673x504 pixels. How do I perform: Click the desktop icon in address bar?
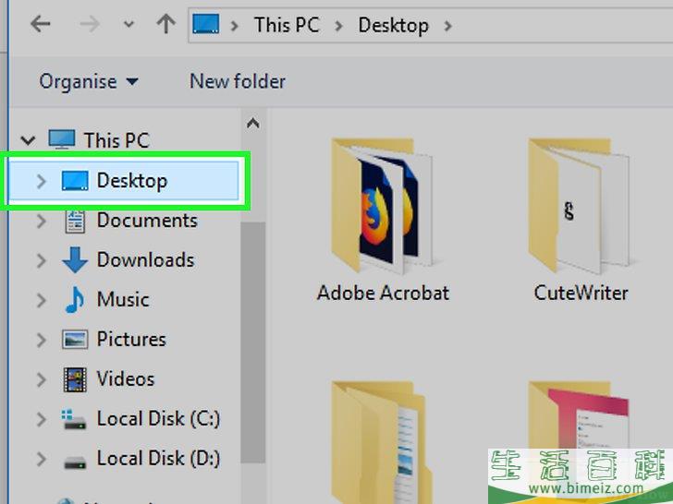pyautogui.click(x=206, y=24)
